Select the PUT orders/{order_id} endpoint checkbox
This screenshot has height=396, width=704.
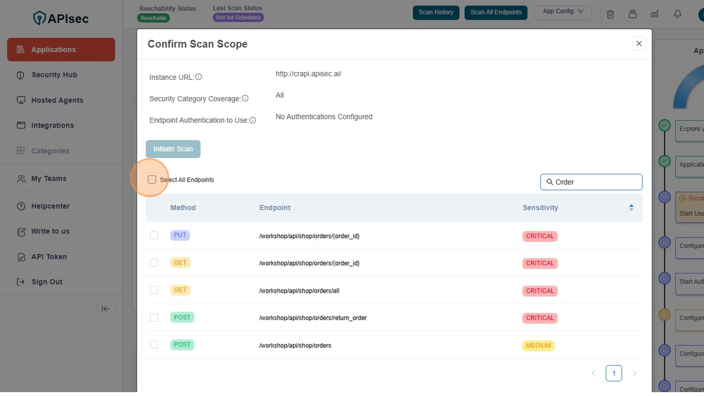pyautogui.click(x=154, y=235)
